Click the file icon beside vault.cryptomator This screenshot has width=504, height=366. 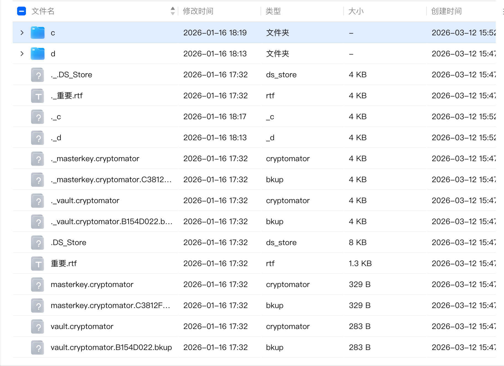pos(38,327)
